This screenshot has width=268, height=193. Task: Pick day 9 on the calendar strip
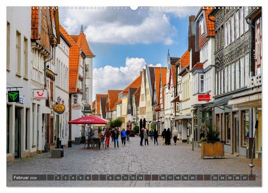(x=110, y=178)
